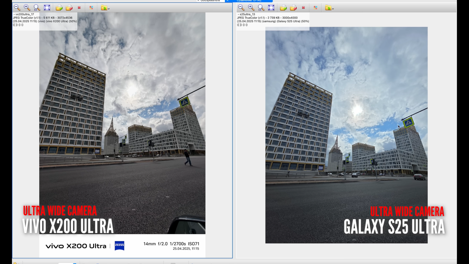Remove right image from comparison (colored squares icon)

click(315, 8)
